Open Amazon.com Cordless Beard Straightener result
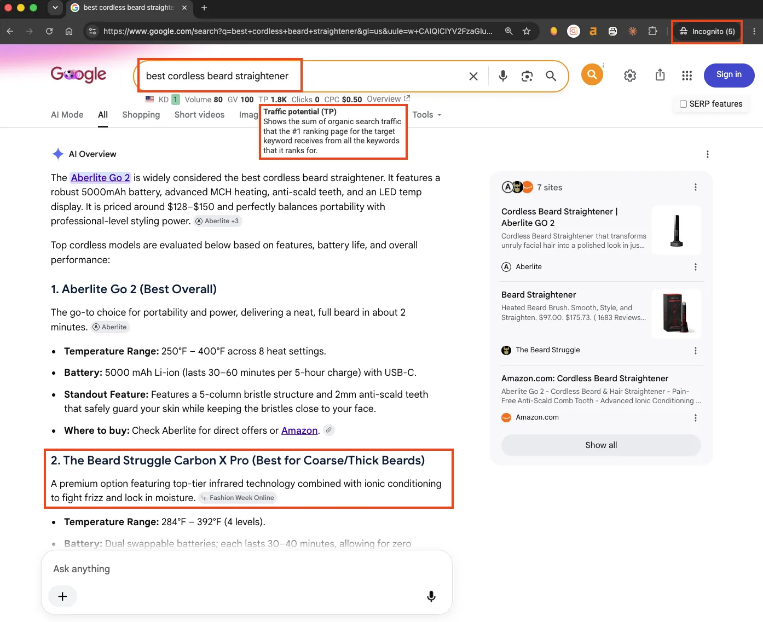This screenshot has height=622, width=763. [x=585, y=379]
